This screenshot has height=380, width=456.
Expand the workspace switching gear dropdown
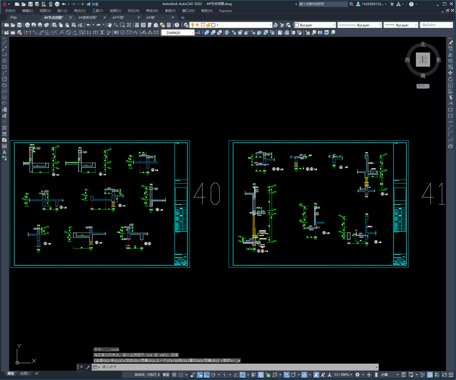pyautogui.click(x=363, y=375)
